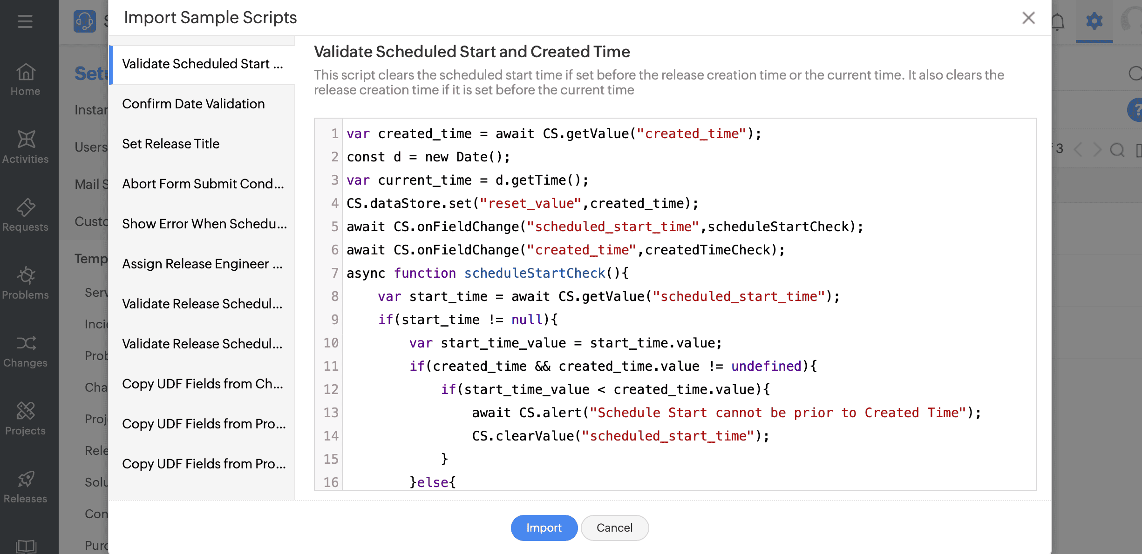Close the Import Sample Scripts dialog

[1028, 18]
